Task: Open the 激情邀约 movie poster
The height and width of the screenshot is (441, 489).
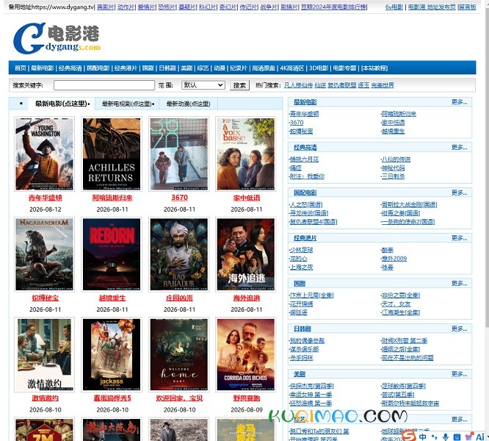Action: (x=44, y=354)
